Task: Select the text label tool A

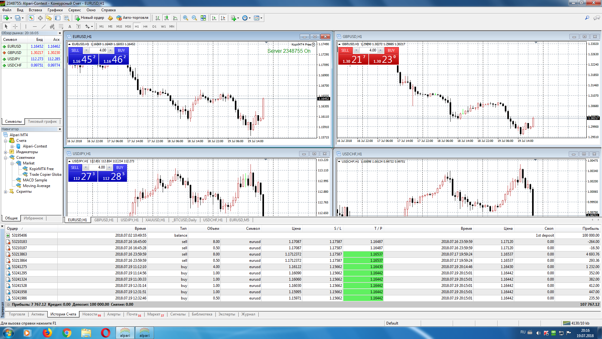Action: 70,27
